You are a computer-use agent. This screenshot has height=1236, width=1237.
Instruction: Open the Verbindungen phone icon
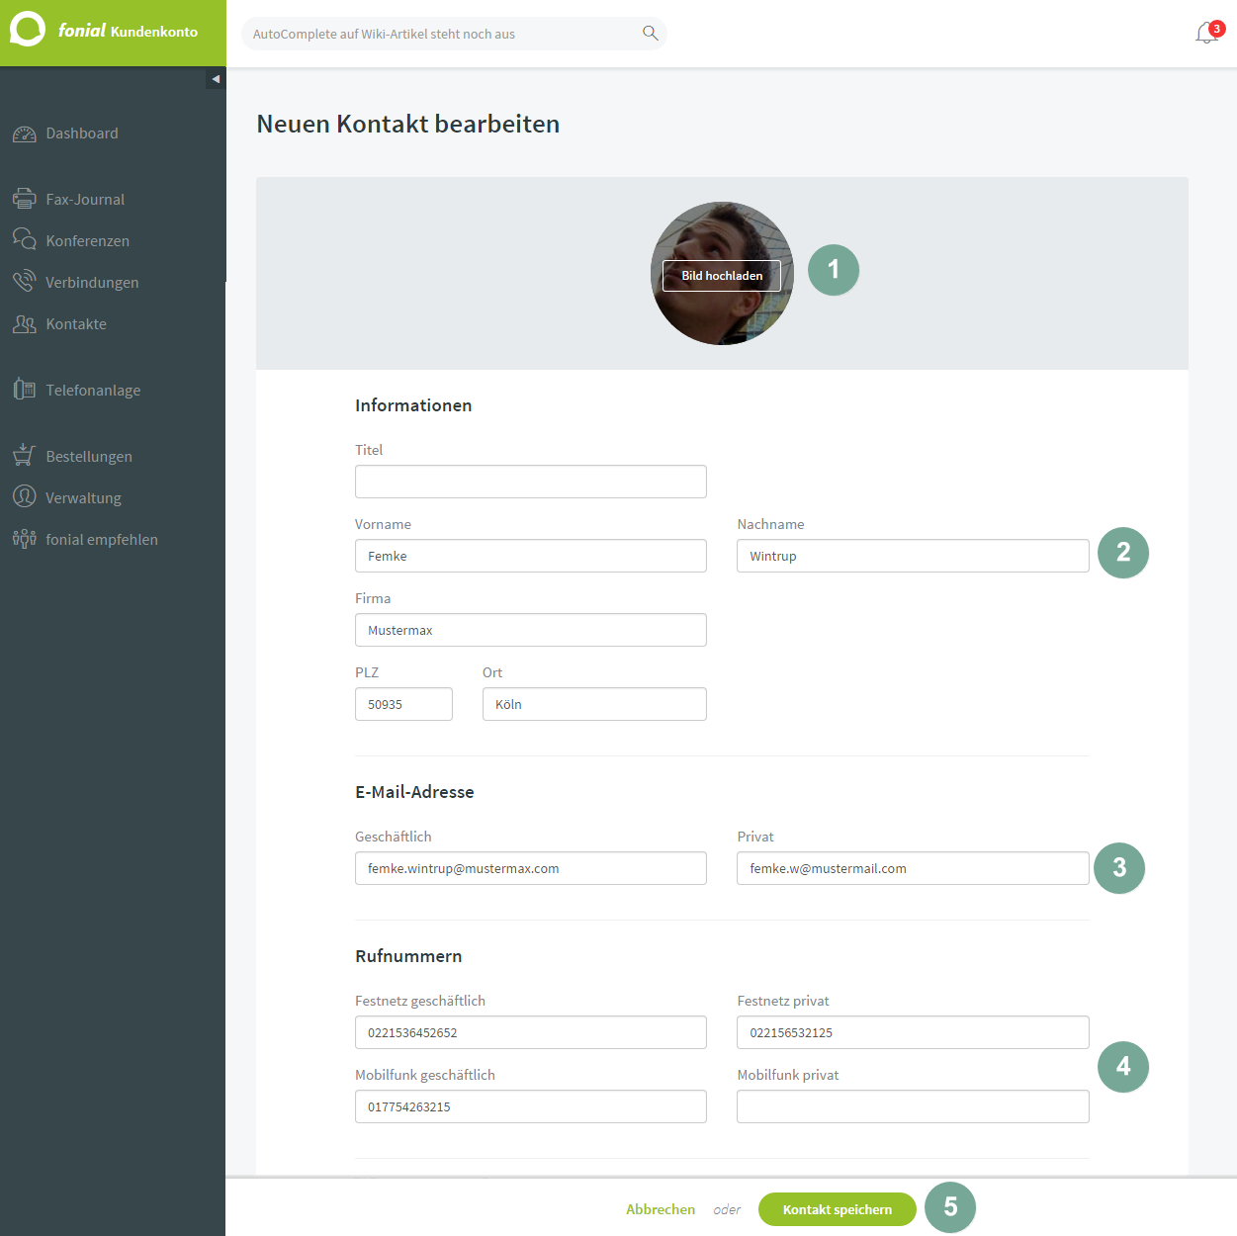[x=24, y=282]
